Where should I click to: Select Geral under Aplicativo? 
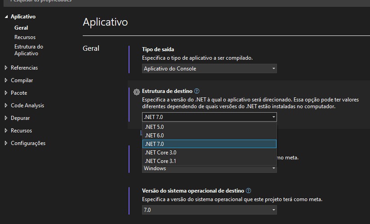(x=21, y=27)
